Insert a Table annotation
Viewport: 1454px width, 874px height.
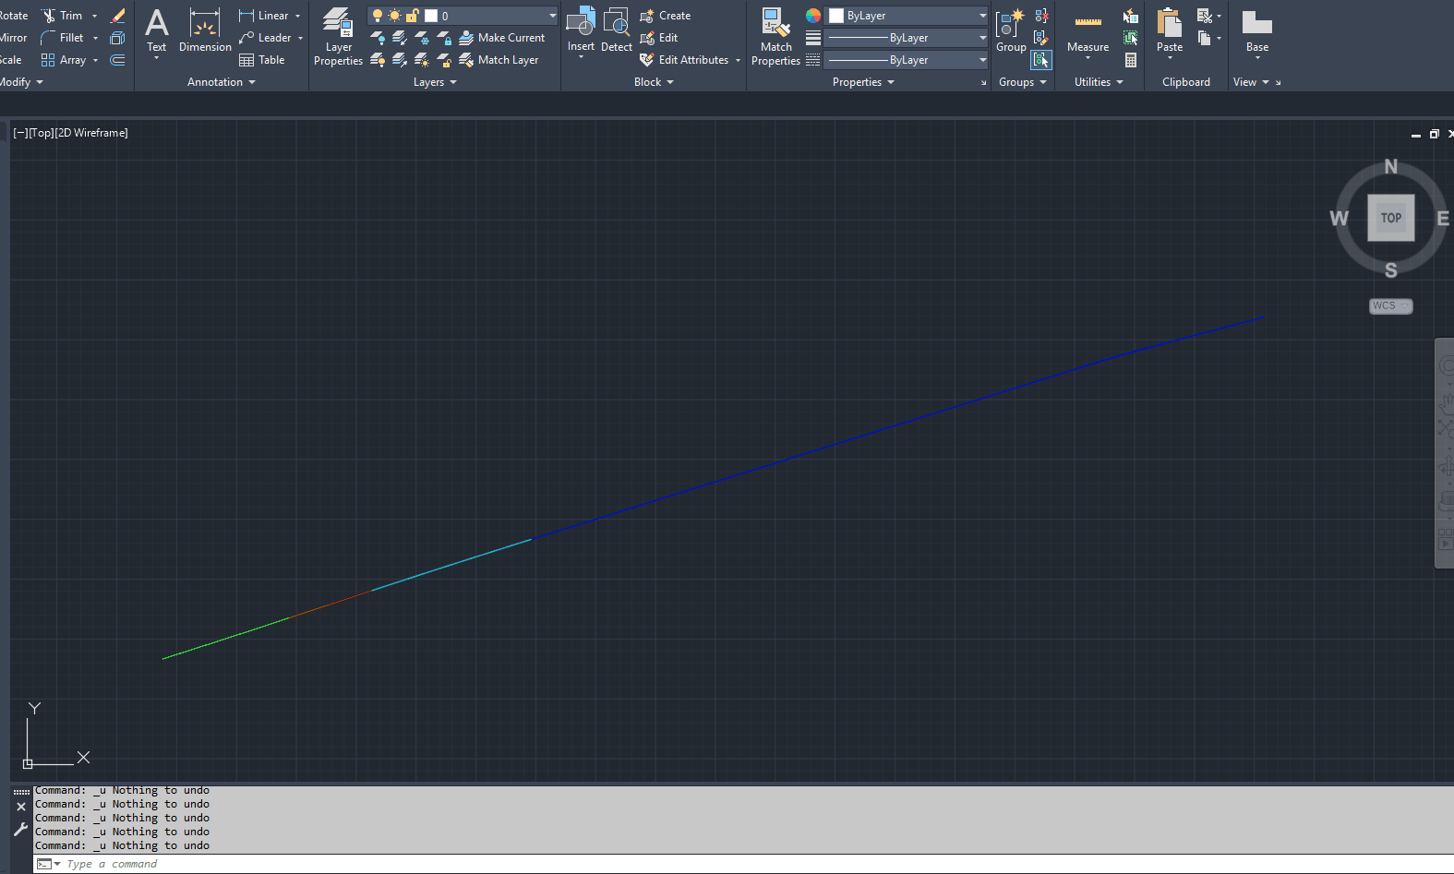click(262, 60)
